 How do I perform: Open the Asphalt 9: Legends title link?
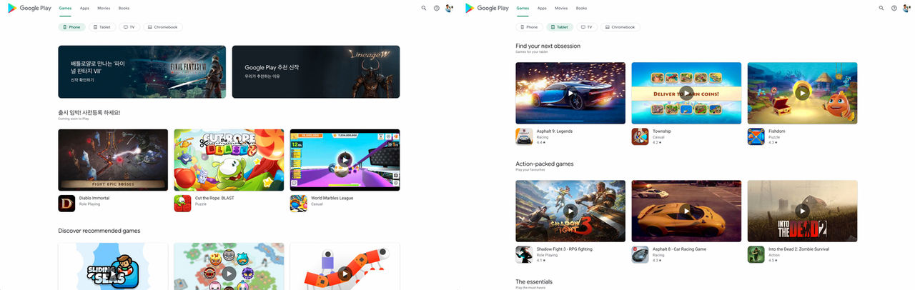[555, 131]
